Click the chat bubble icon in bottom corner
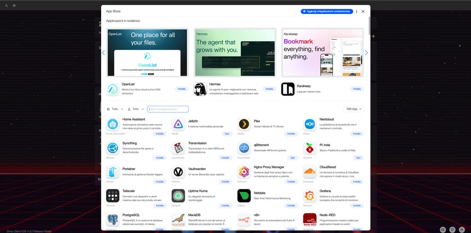471x233 pixels. point(452,230)
